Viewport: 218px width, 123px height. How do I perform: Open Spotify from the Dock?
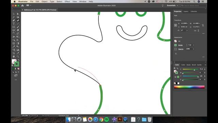click(107, 120)
